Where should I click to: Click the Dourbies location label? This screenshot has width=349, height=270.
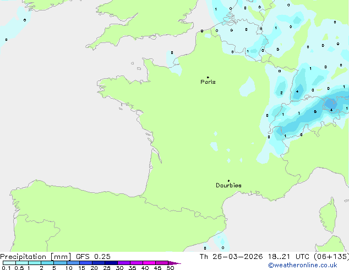coord(228,185)
